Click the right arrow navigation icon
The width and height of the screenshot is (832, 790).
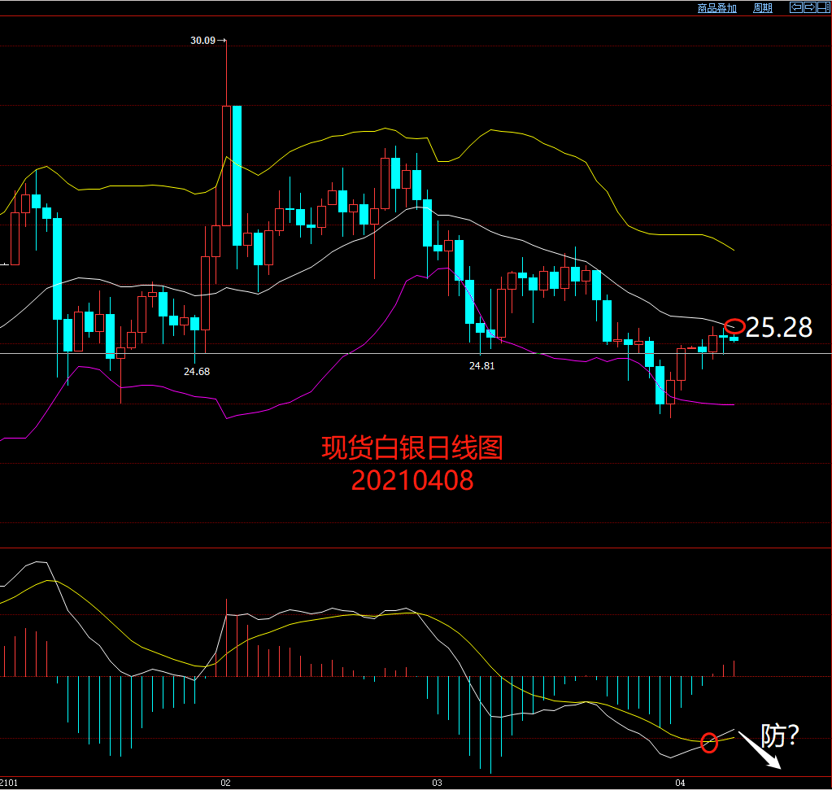pos(810,7)
